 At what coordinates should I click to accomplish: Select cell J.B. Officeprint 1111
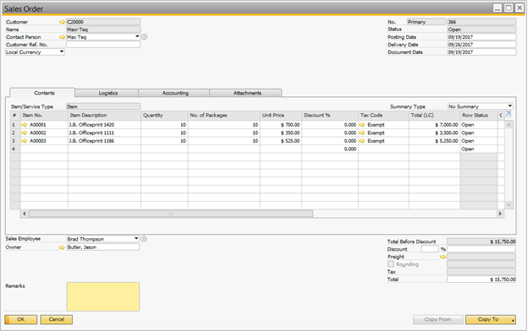(x=104, y=133)
